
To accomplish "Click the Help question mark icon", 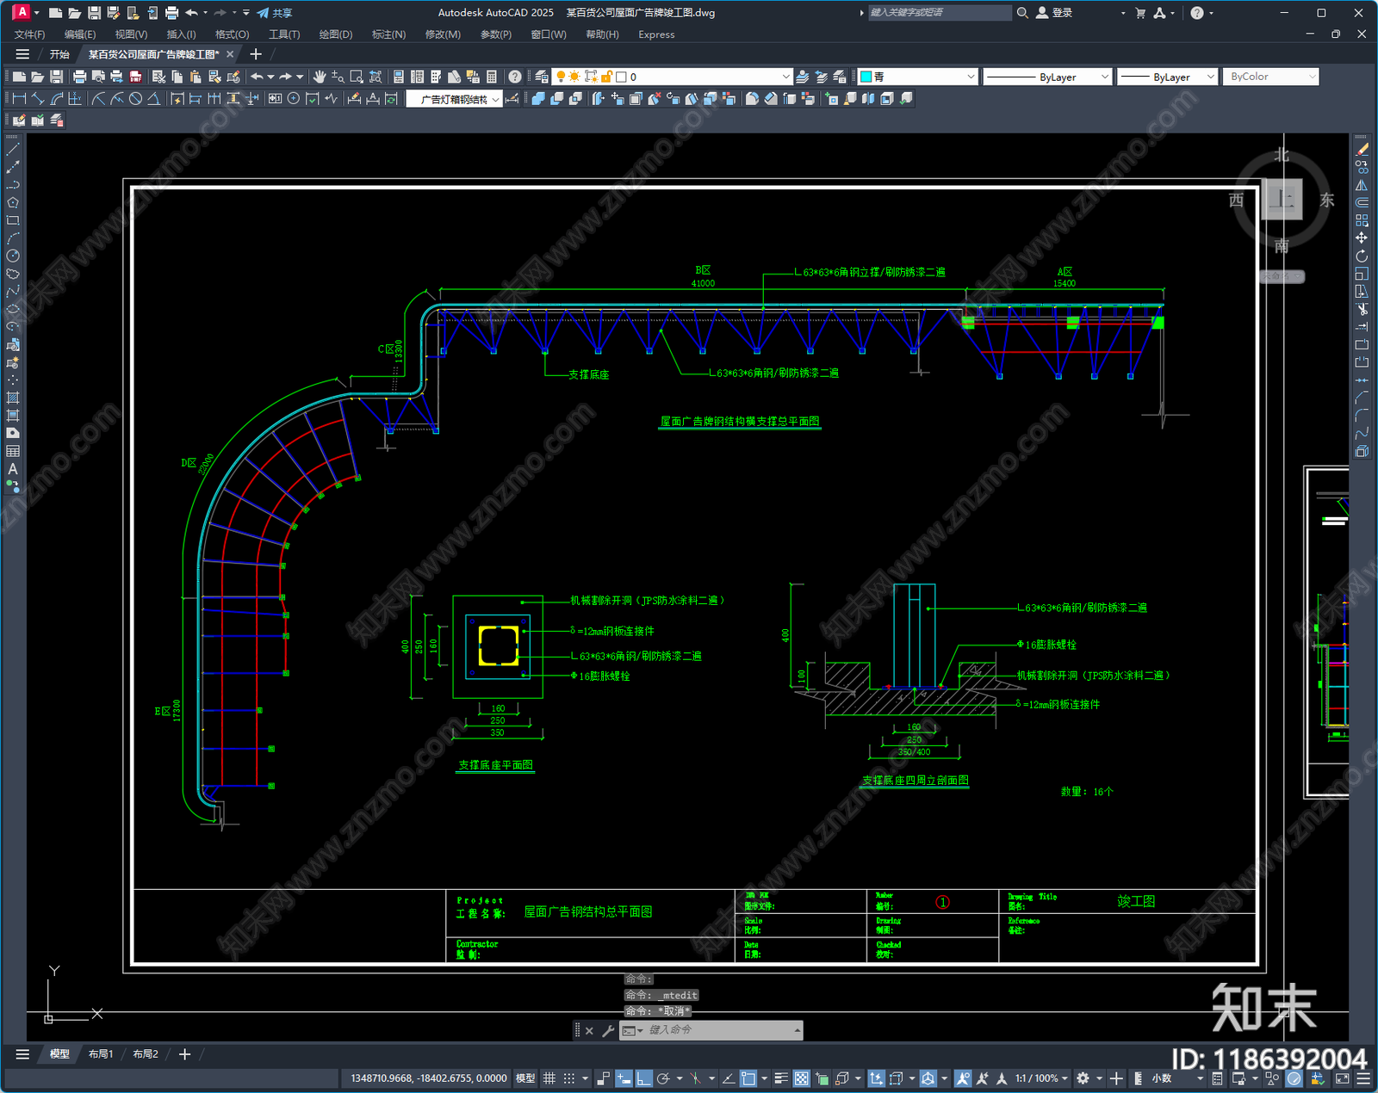I will (x=515, y=77).
